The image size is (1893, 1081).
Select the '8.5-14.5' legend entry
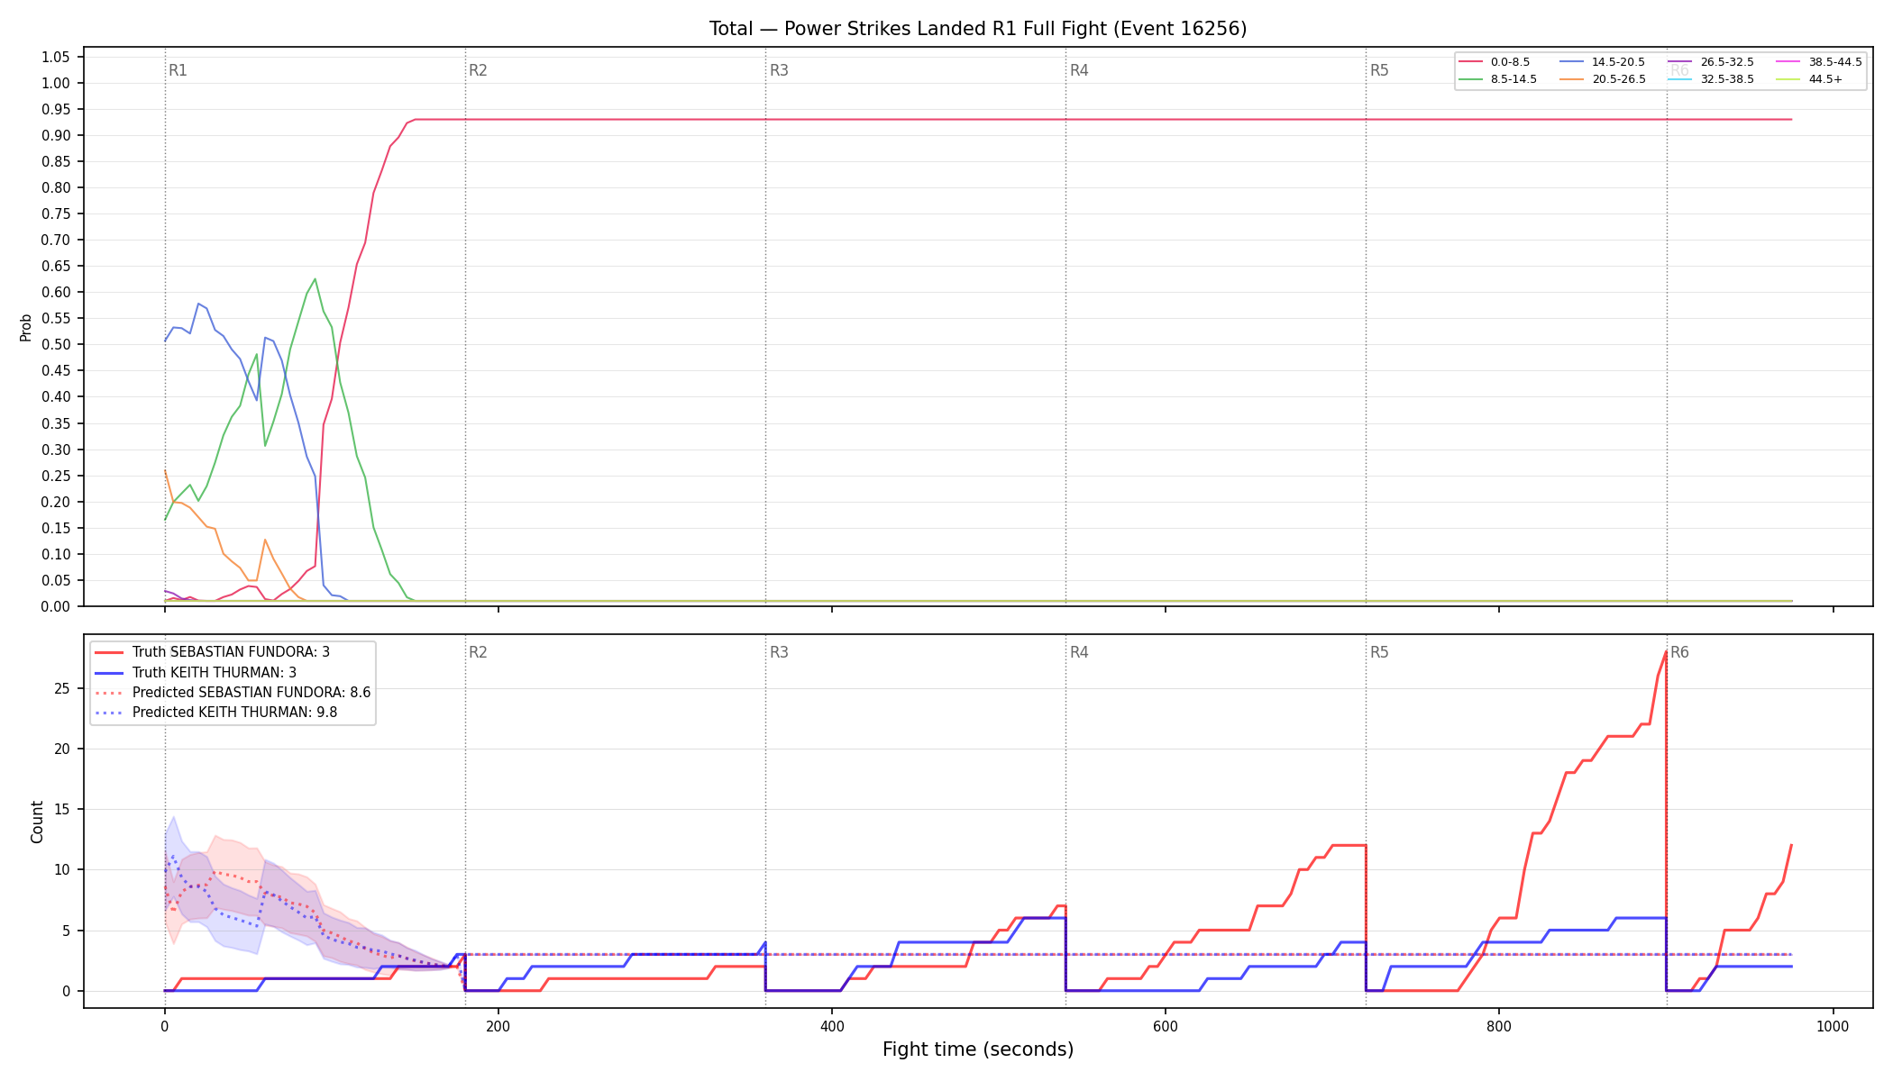1497,79
